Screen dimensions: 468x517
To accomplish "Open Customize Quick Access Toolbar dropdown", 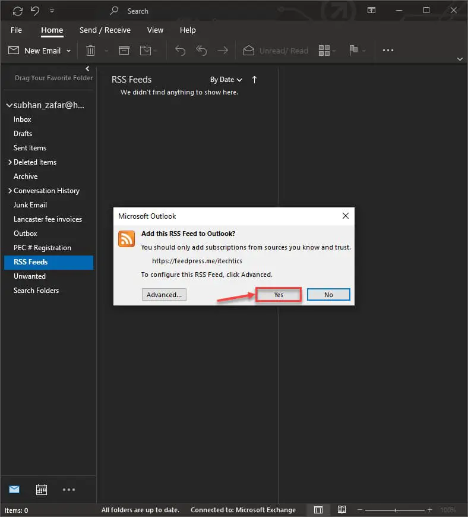I will point(52,11).
